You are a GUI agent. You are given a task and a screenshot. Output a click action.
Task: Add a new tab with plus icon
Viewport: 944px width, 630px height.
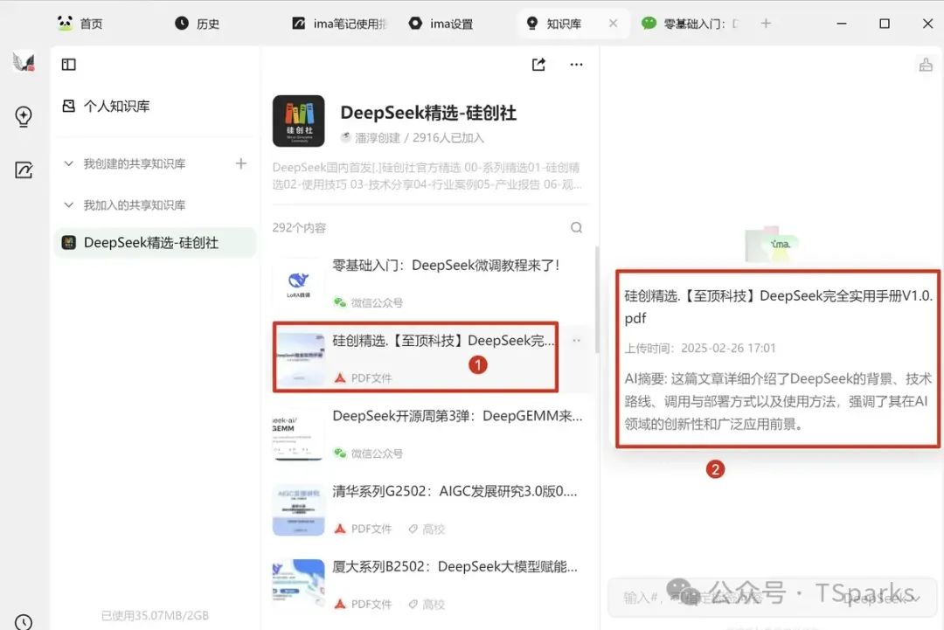tap(766, 24)
